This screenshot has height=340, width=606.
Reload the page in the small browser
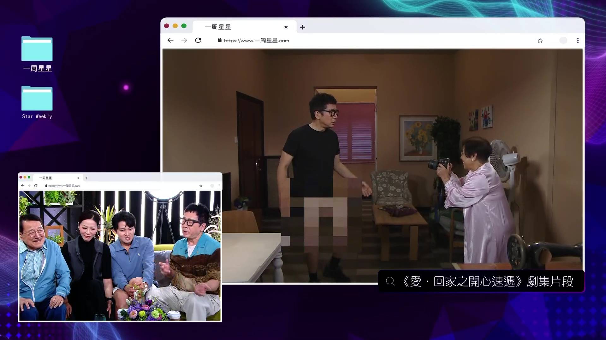pos(36,186)
